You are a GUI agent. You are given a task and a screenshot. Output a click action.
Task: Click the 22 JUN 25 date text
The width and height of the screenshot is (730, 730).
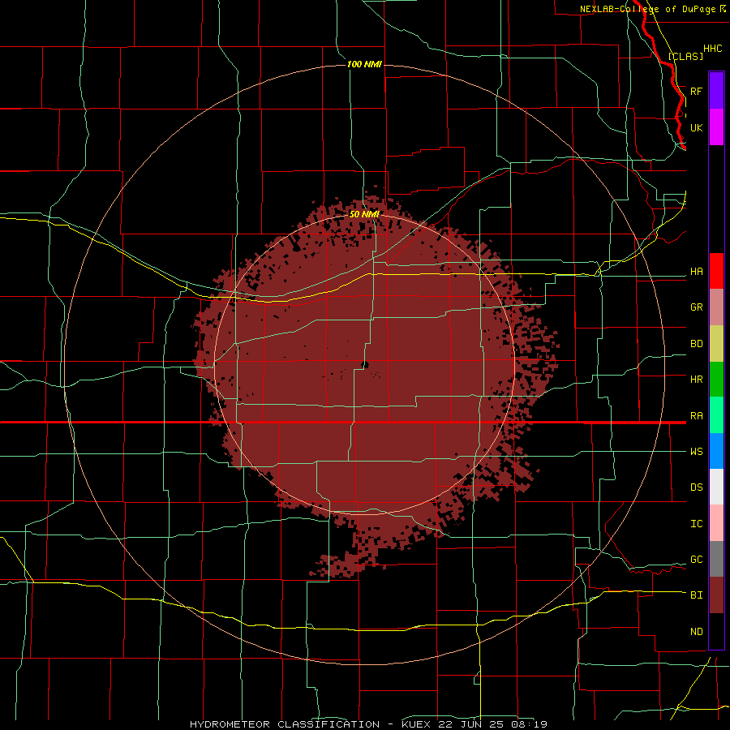(473, 724)
